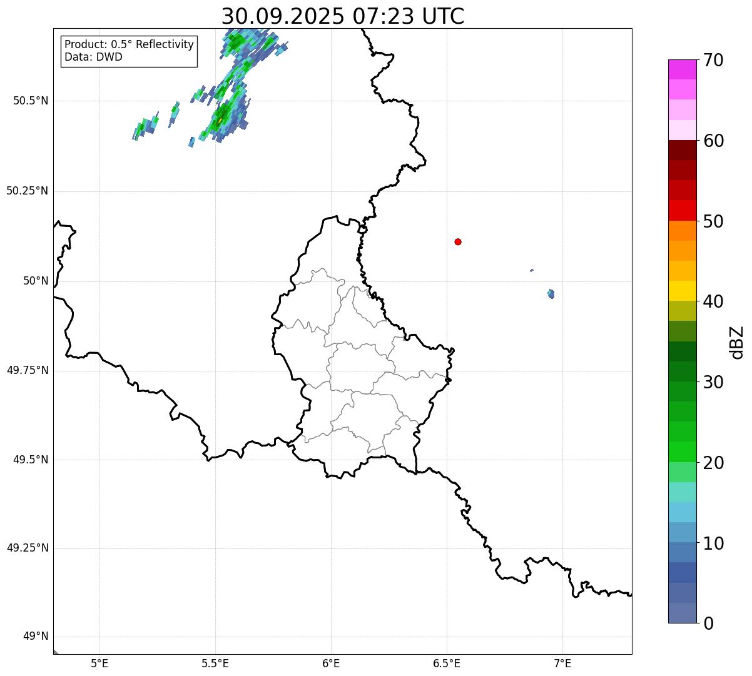
Task: Click the colorbar tick label 70
Action: point(713,60)
